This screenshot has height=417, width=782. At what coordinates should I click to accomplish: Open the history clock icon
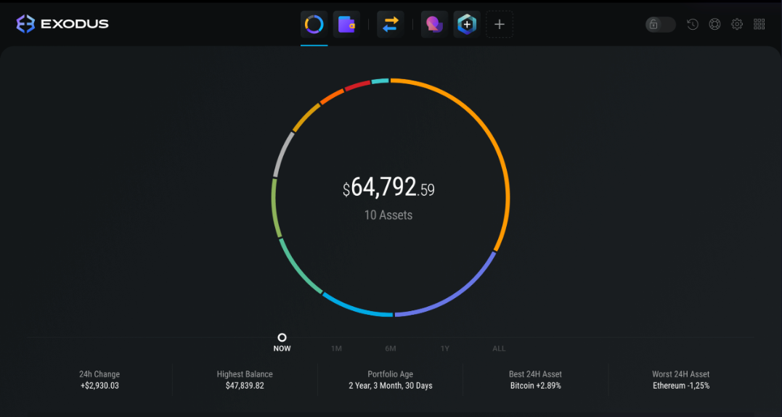tap(693, 24)
